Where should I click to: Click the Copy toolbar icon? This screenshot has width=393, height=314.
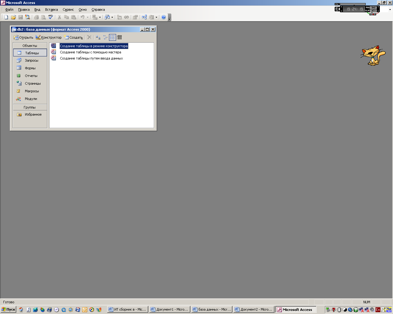(66, 17)
